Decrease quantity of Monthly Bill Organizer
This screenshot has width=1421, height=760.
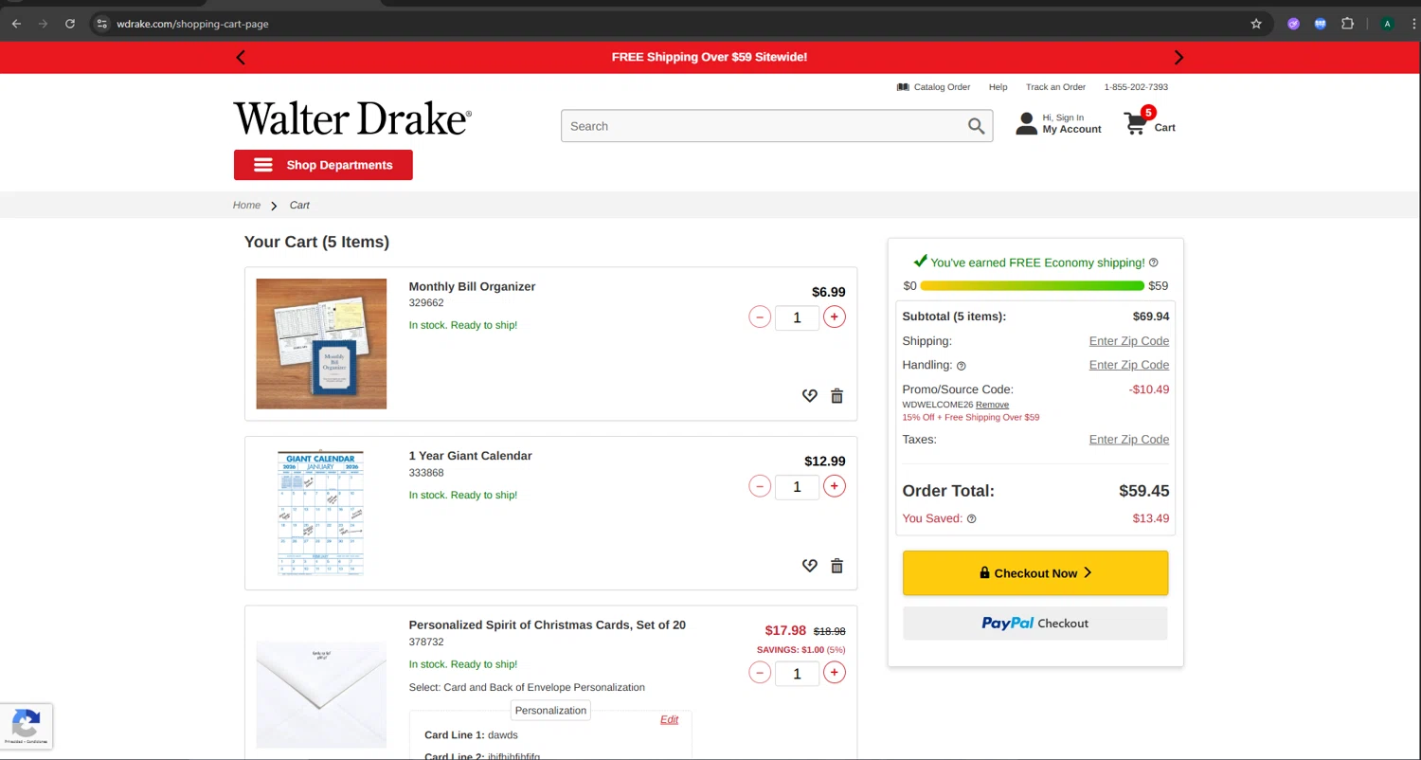tap(760, 317)
